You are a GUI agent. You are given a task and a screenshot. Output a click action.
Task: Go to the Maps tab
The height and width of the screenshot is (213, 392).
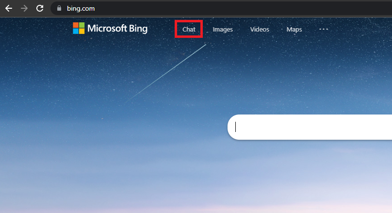coord(294,30)
